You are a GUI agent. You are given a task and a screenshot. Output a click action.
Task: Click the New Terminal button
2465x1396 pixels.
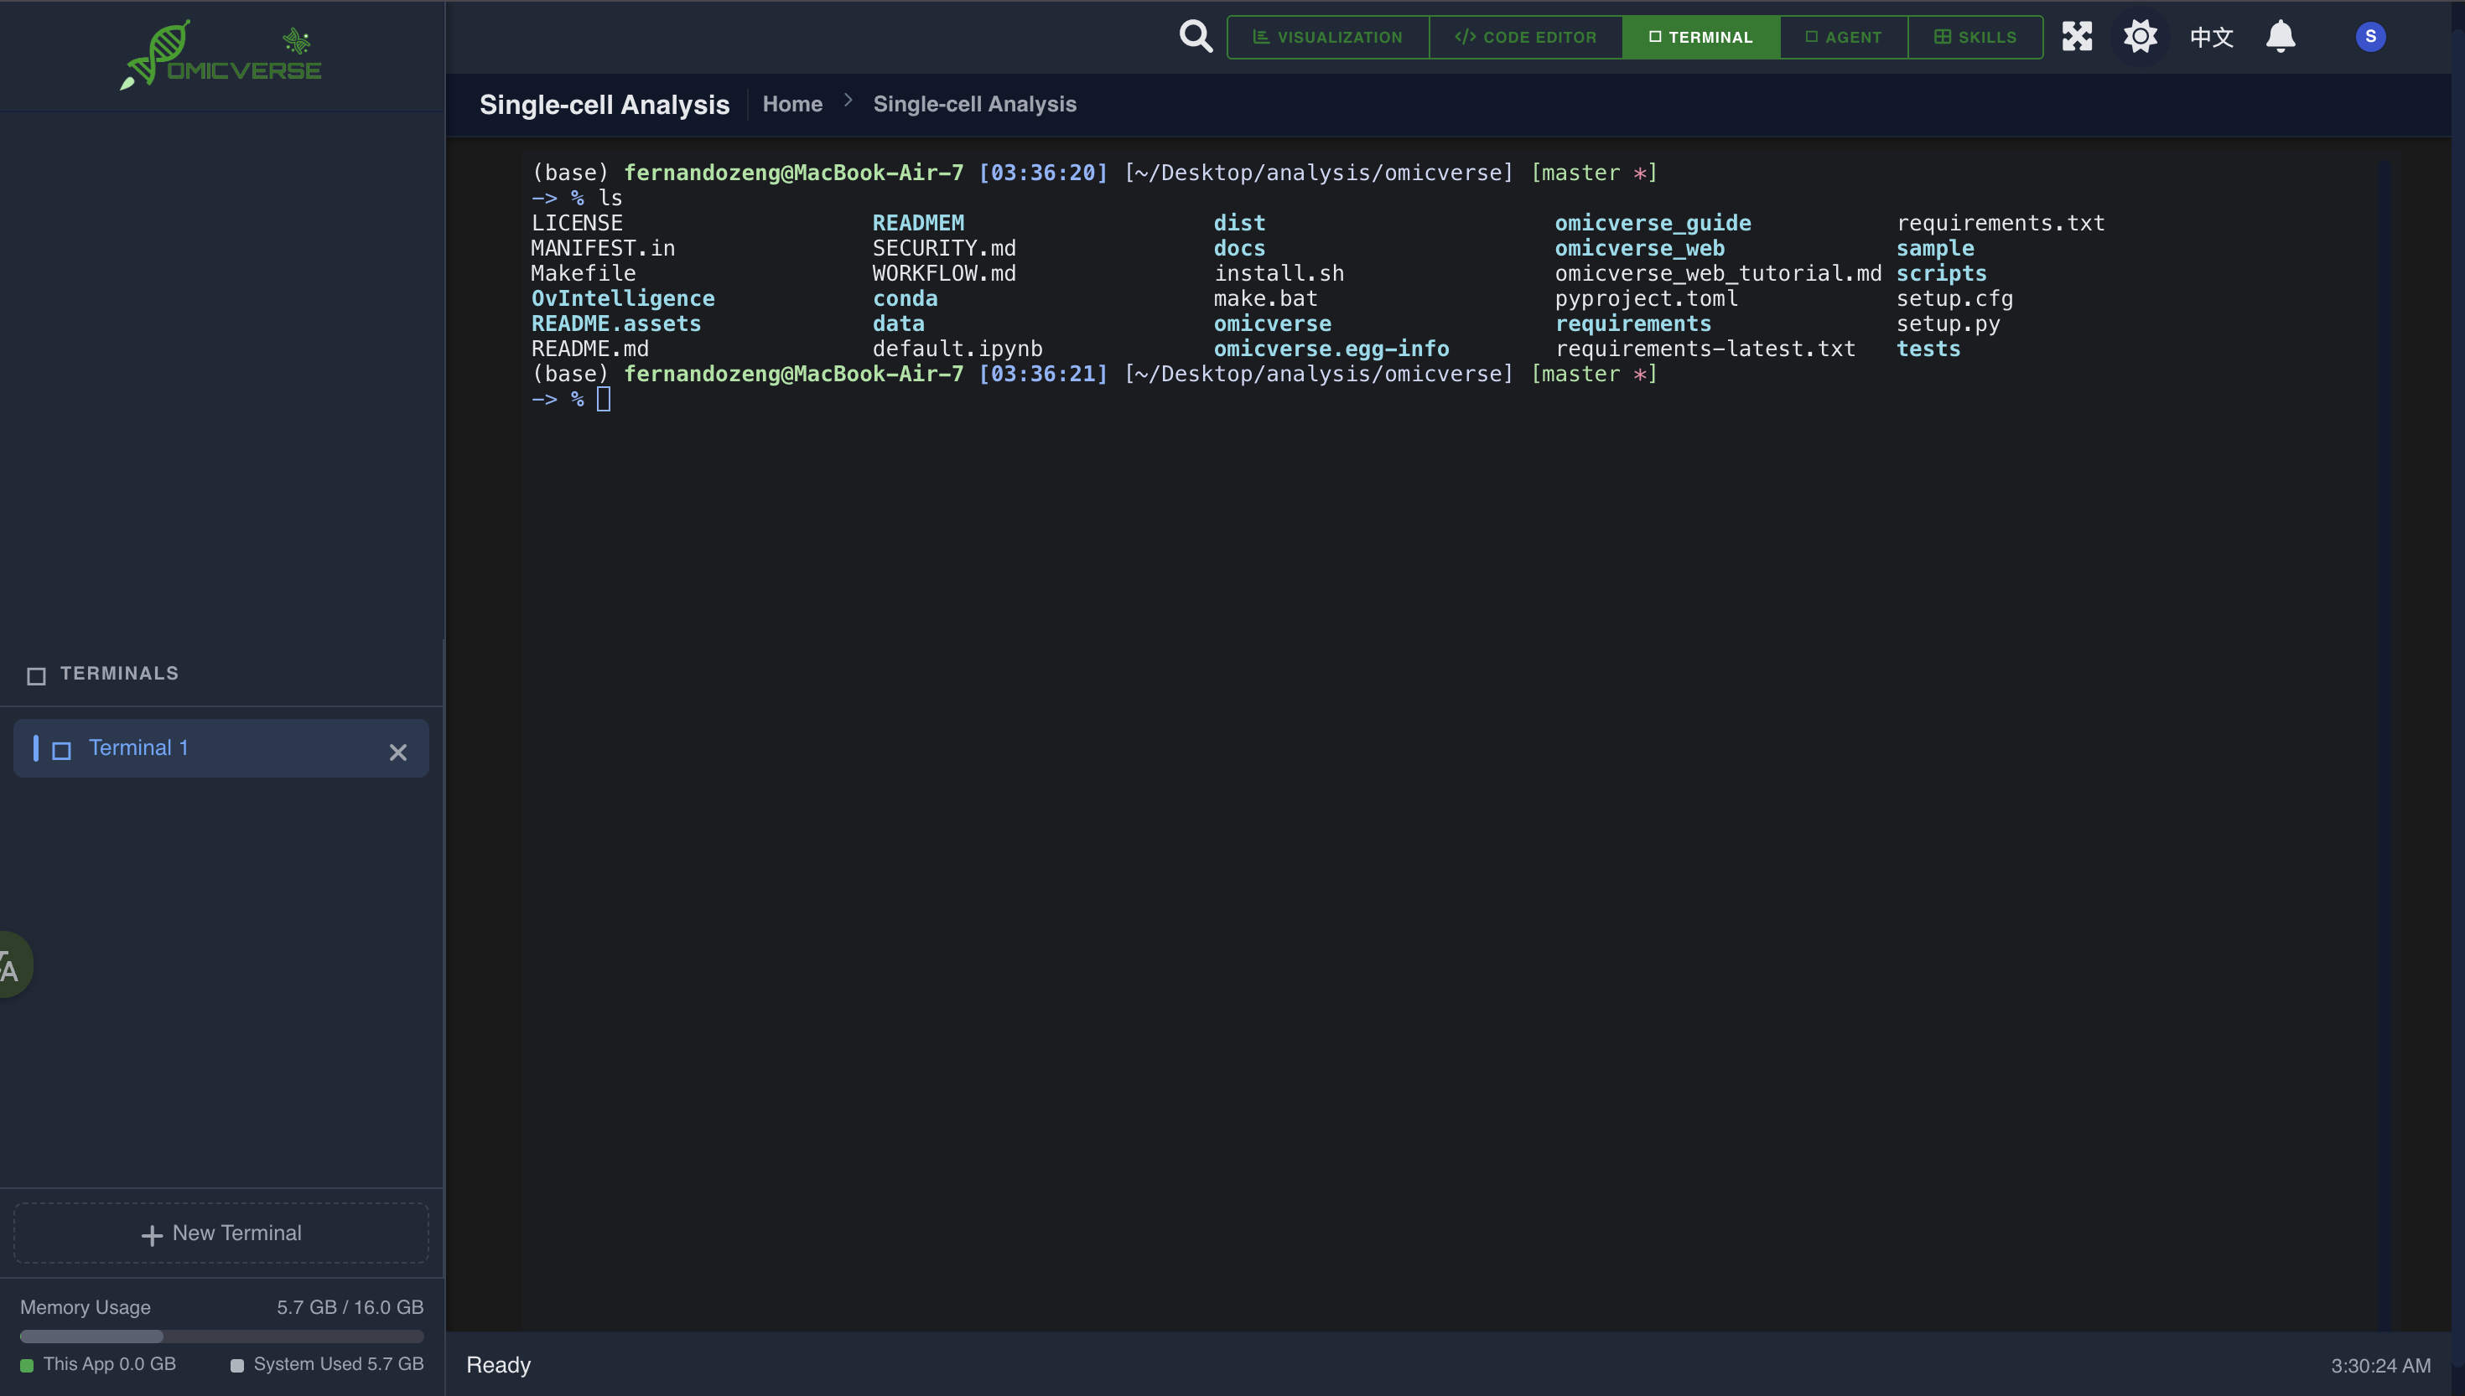coord(221,1233)
